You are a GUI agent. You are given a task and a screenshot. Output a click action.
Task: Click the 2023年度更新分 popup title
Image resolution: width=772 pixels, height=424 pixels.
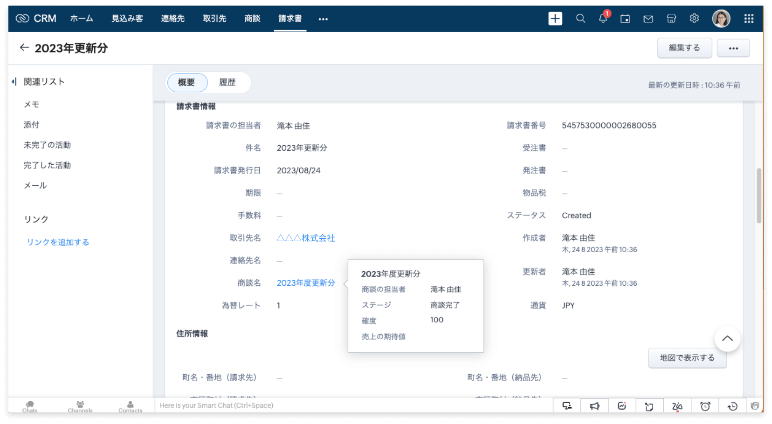pyautogui.click(x=391, y=274)
